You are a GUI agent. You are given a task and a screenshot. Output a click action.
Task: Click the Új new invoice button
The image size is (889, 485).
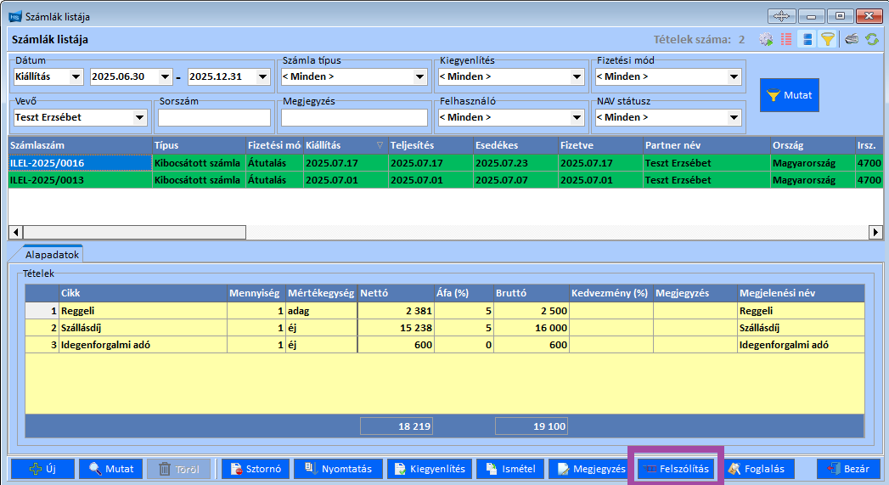click(43, 469)
